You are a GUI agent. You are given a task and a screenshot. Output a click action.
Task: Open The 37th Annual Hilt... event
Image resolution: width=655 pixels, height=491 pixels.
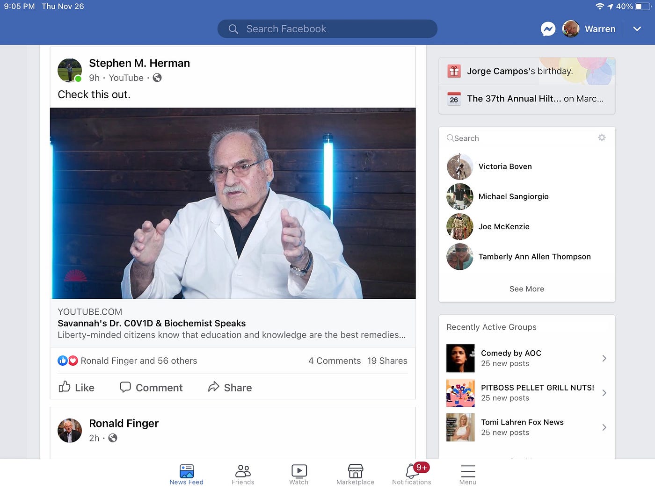[527, 99]
